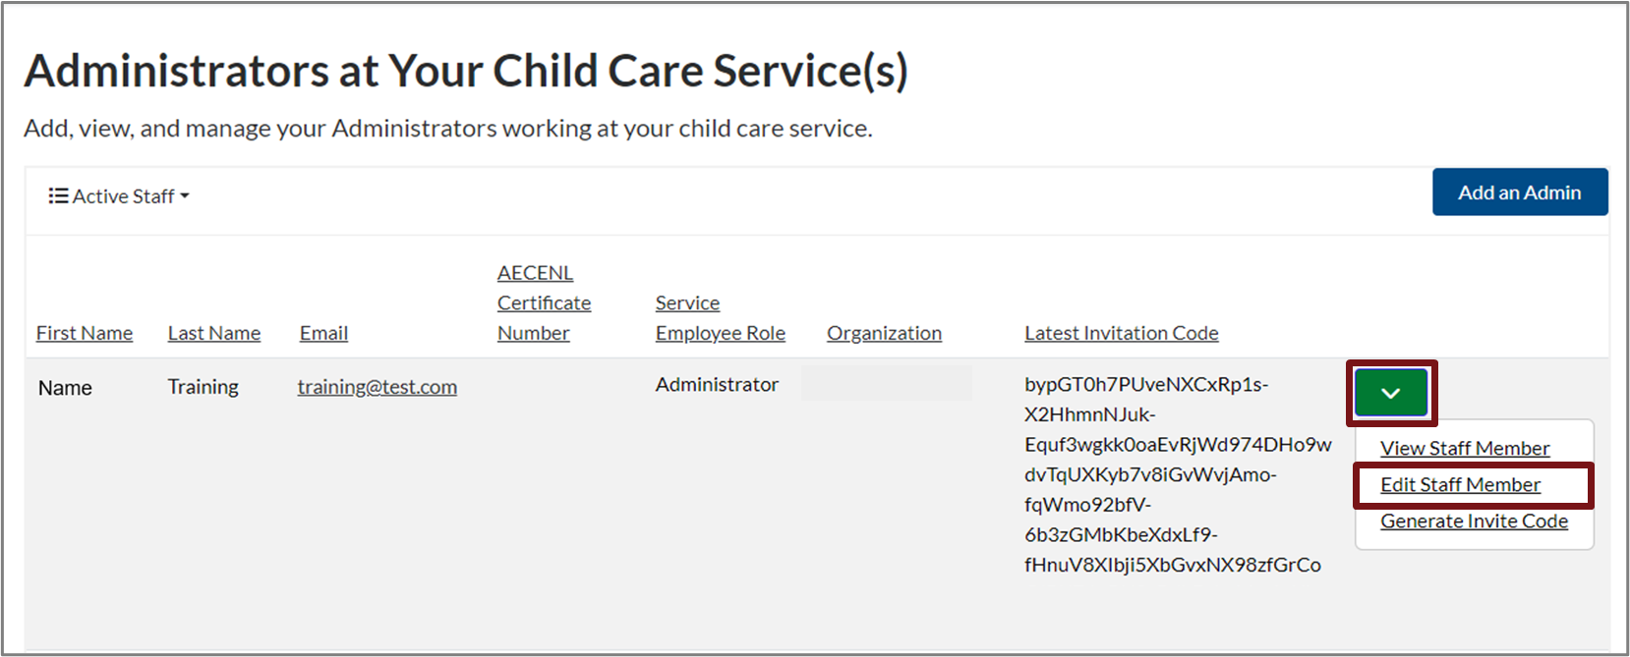Click the invitation code text

coord(1177,474)
